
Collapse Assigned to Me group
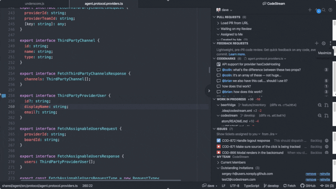(x=218, y=34)
